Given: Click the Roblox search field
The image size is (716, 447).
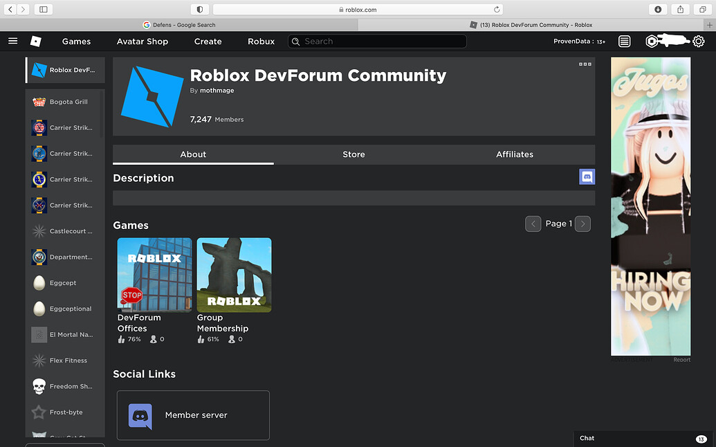Looking at the screenshot, I should click(x=377, y=41).
